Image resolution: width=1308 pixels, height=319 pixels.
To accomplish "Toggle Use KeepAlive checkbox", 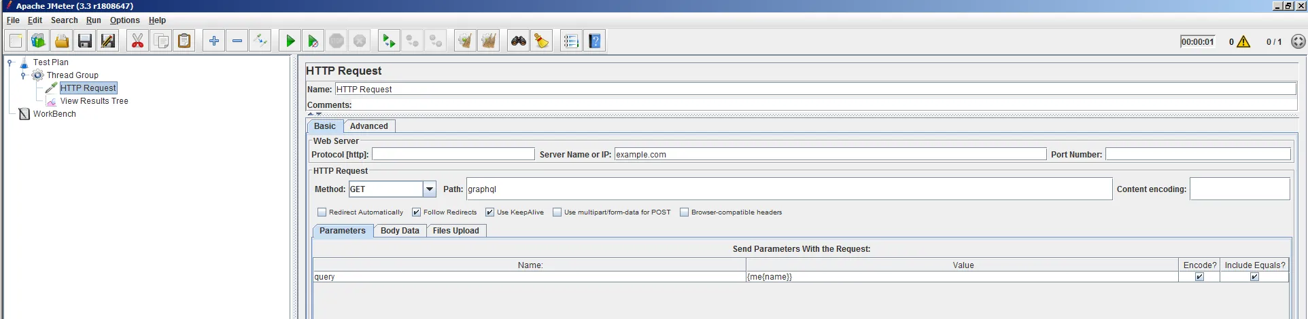I will point(490,212).
